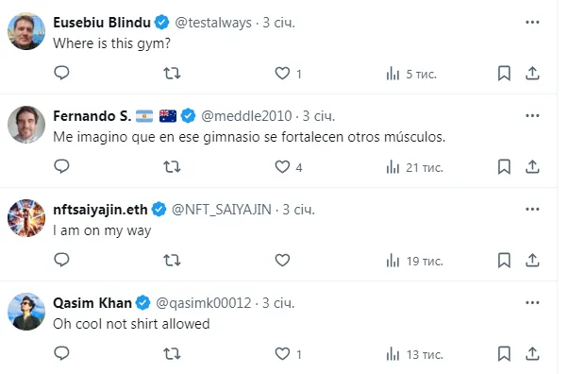Reply to nftsaiyajin.eth's tweet
The width and height of the screenshot is (569, 374).
61,260
